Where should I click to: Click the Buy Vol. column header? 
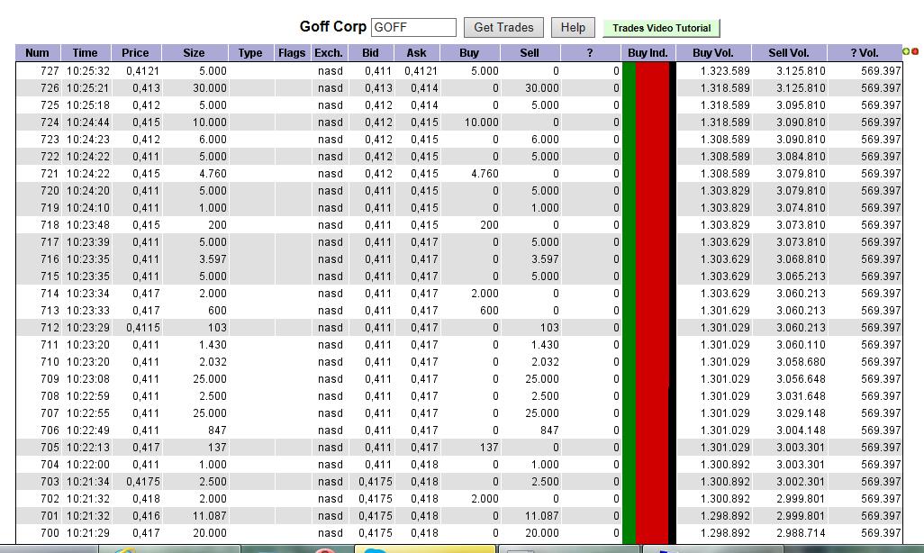click(713, 52)
